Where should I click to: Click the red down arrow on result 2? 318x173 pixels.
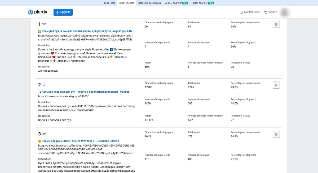(x=44, y=84)
